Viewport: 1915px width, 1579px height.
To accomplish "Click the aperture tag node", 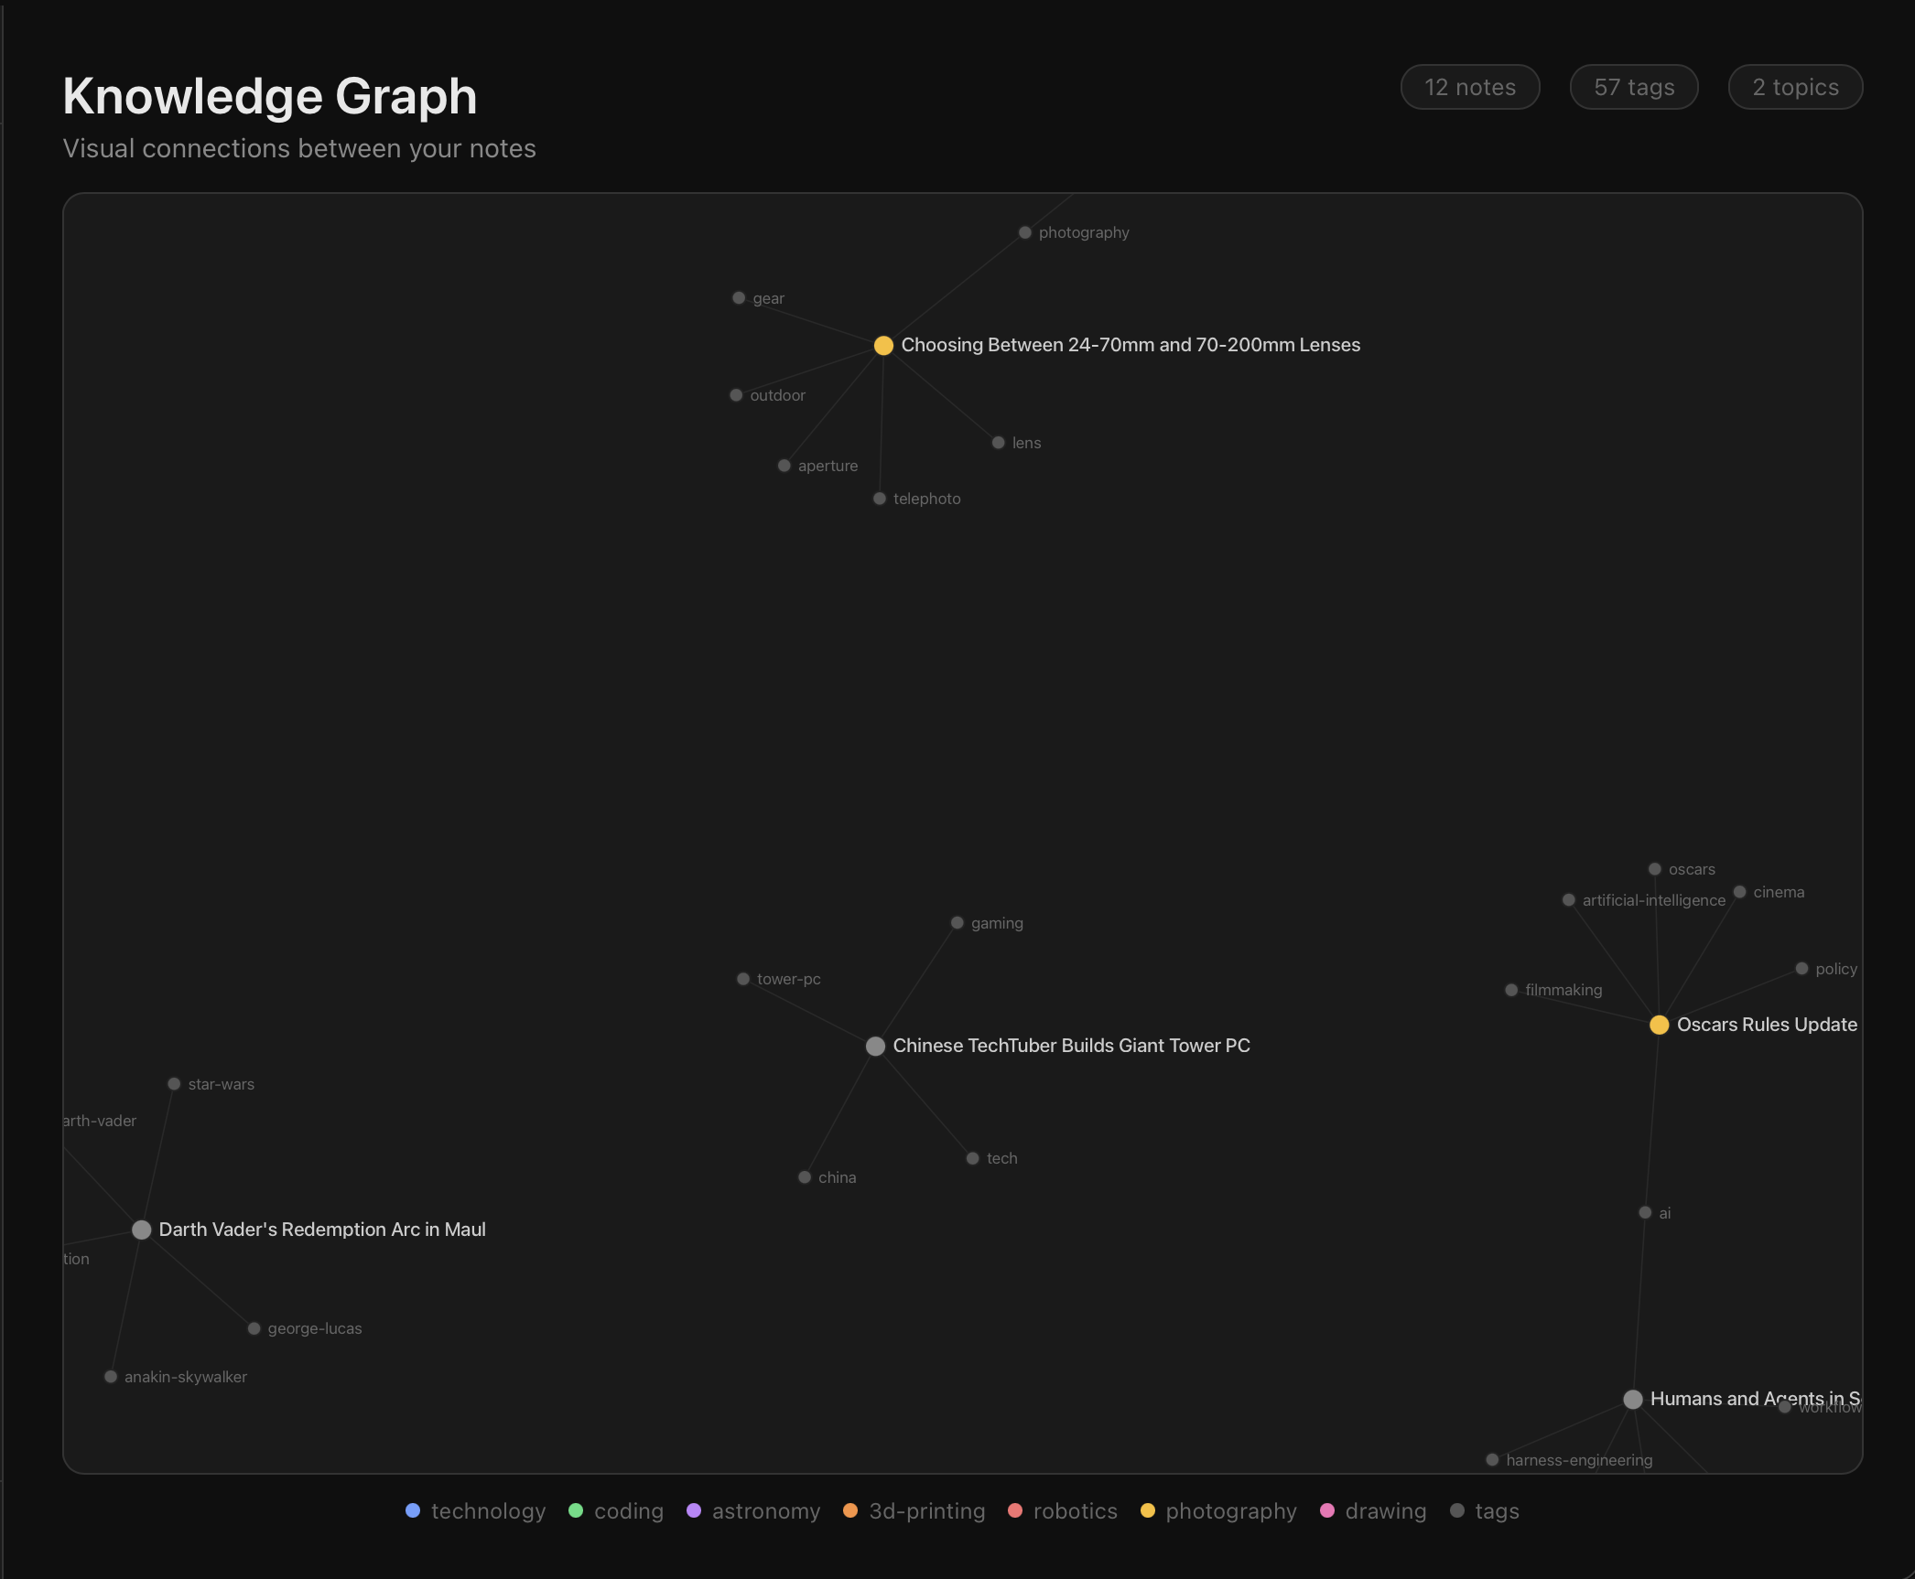I will [784, 467].
